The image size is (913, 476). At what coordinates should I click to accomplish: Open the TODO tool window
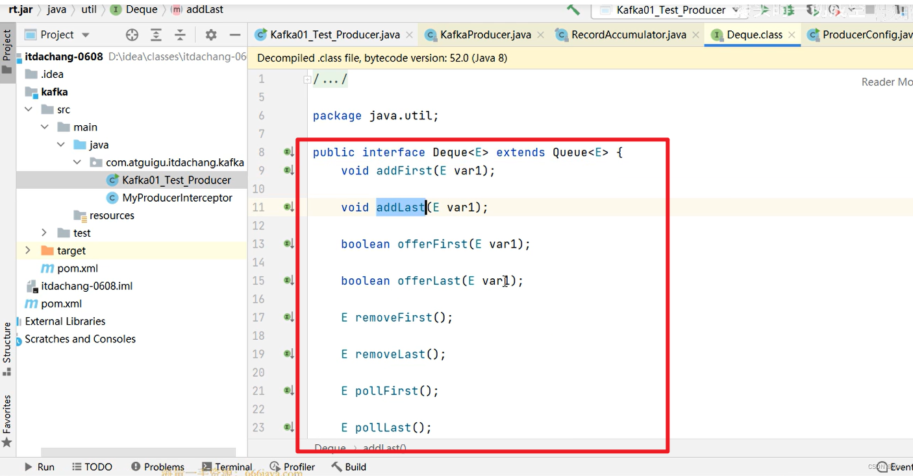point(92,467)
